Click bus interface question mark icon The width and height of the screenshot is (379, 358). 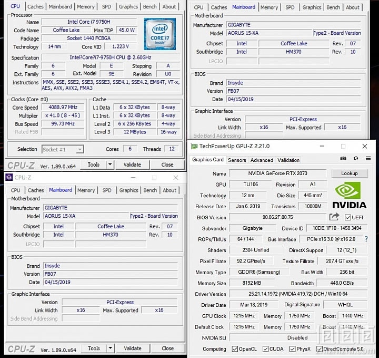366,239
